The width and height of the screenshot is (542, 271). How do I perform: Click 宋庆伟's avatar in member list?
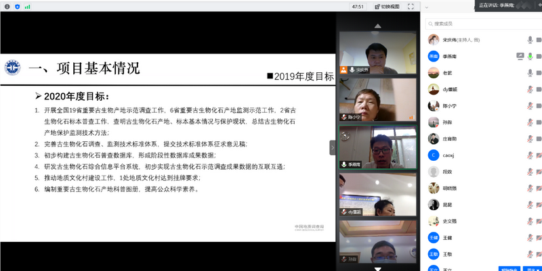point(433,39)
